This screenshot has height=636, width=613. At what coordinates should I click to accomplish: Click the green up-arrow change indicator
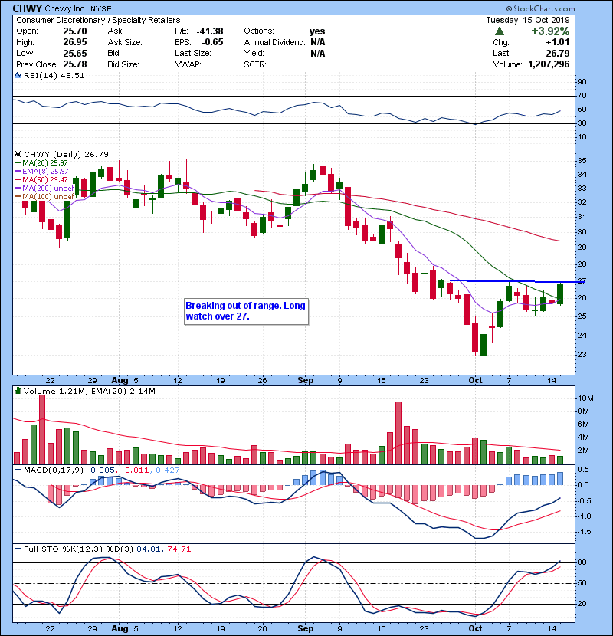click(500, 31)
